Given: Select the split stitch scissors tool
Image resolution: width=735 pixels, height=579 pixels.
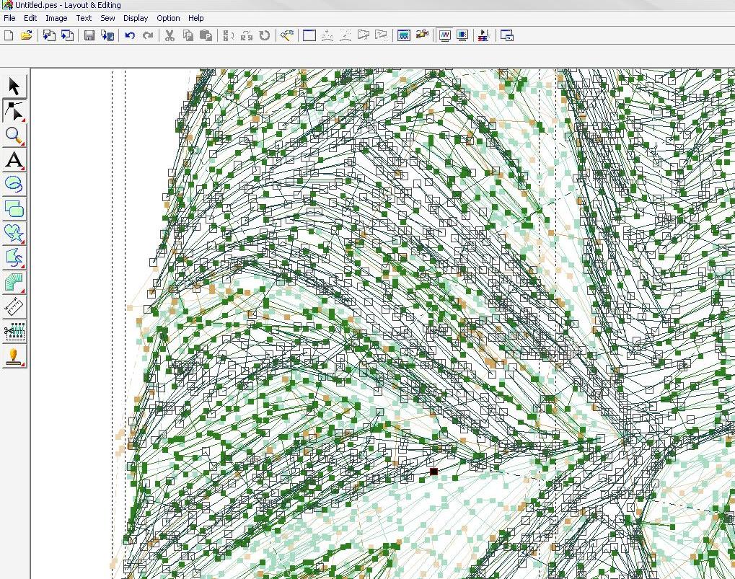Looking at the screenshot, I should click(x=14, y=332).
